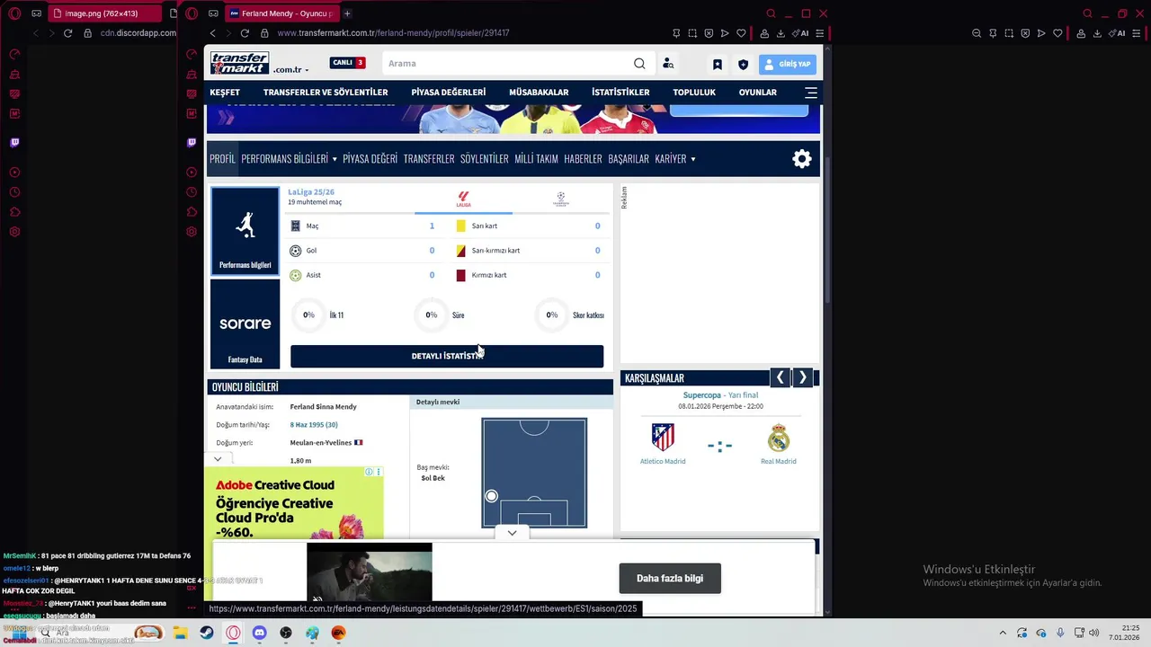Click the ad info icon on Adobe banner
1151x647 pixels.
tap(369, 472)
